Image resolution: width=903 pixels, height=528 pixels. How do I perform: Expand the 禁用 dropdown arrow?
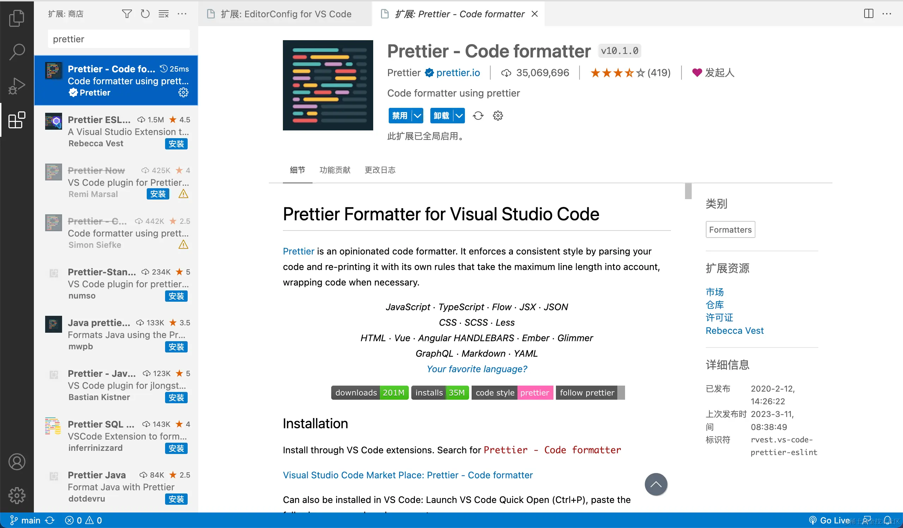417,116
